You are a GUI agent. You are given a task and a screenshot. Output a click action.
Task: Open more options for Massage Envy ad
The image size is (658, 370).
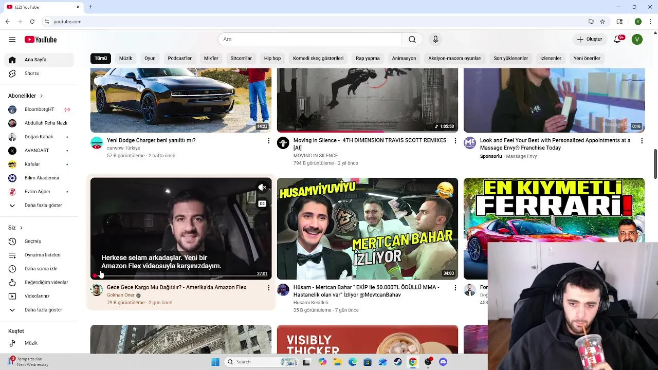(x=642, y=141)
